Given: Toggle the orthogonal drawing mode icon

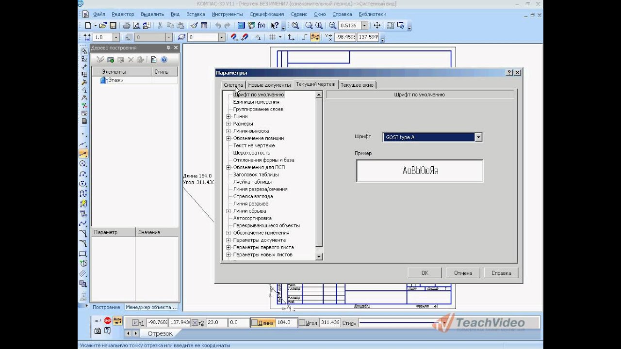Looking at the screenshot, I should coord(305,37).
